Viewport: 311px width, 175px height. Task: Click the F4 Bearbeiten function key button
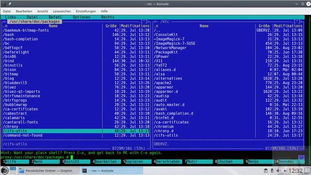tap(107, 161)
